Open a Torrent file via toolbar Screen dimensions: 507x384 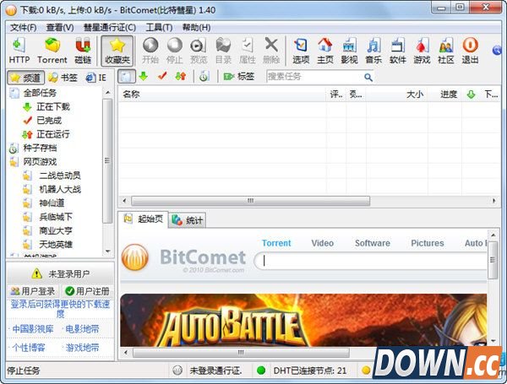pyautogui.click(x=52, y=50)
